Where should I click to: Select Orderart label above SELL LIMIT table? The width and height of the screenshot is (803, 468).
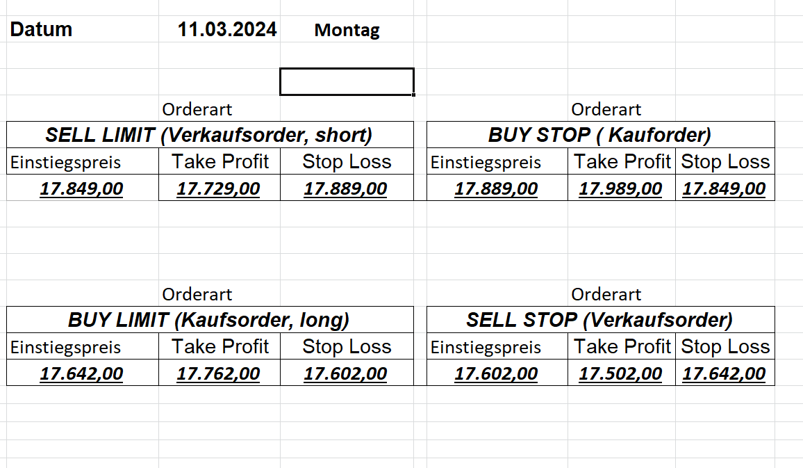(197, 109)
